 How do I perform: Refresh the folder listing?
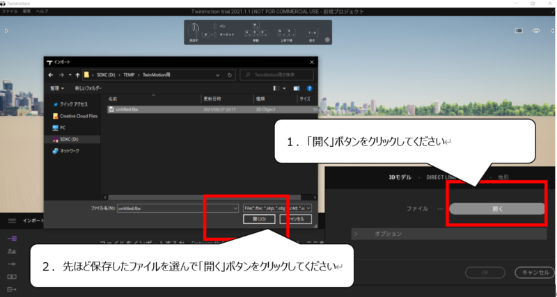point(230,75)
